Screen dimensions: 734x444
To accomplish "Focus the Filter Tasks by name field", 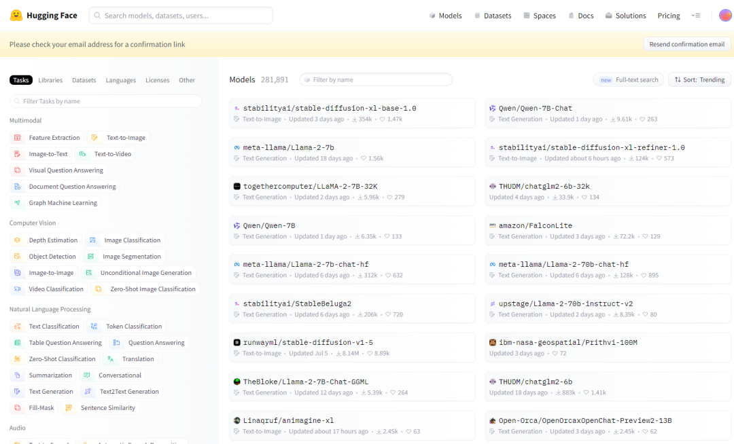I will tap(105, 101).
